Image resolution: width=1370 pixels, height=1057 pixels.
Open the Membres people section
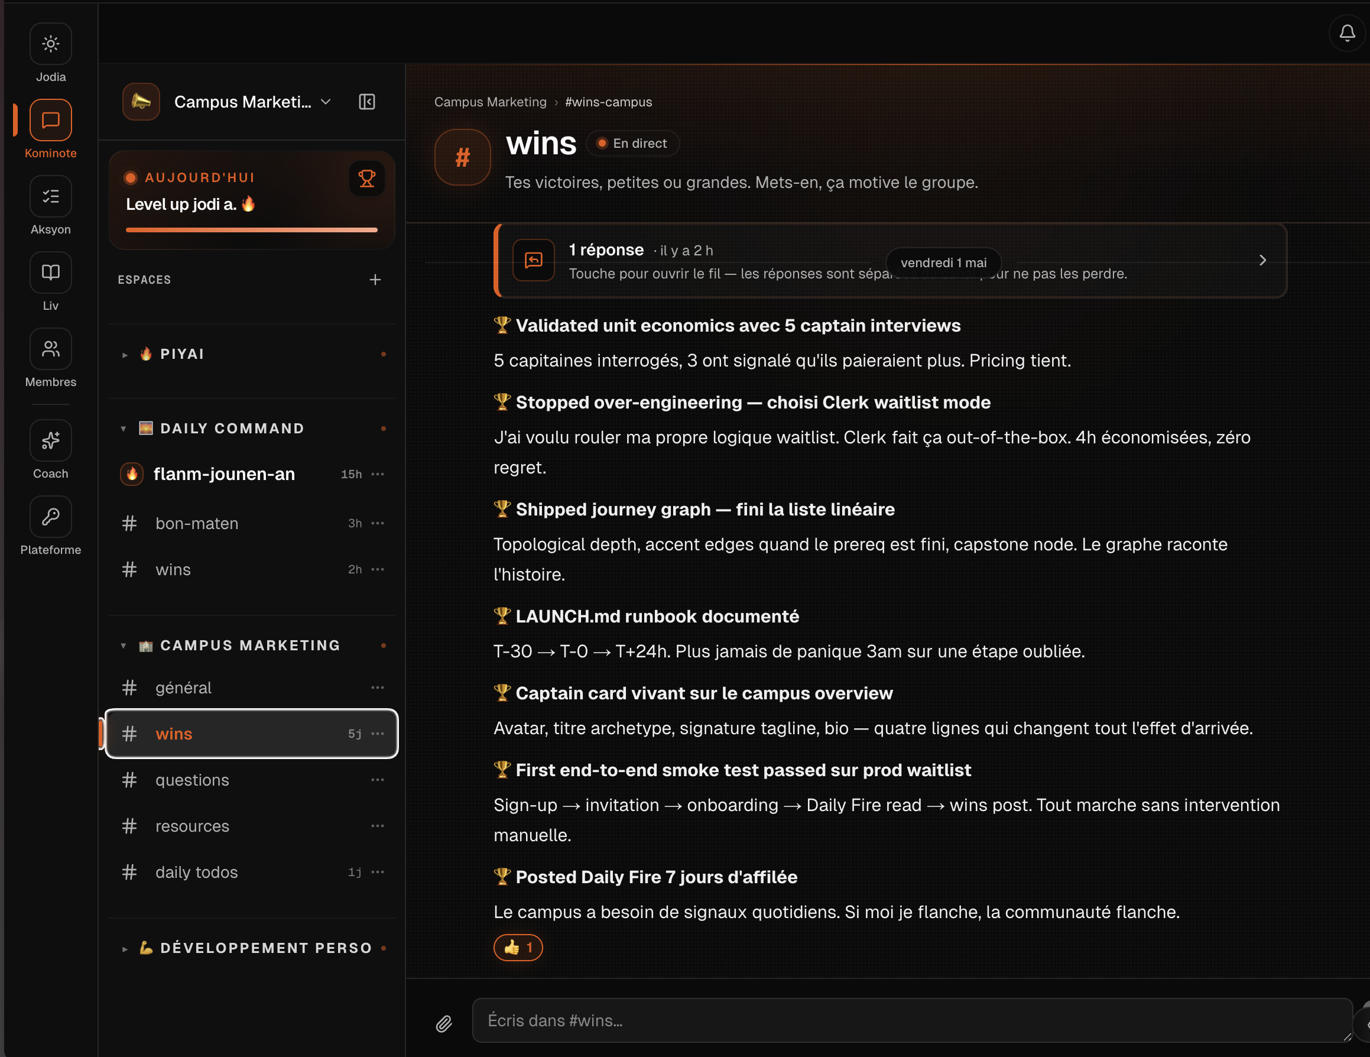[x=51, y=349]
